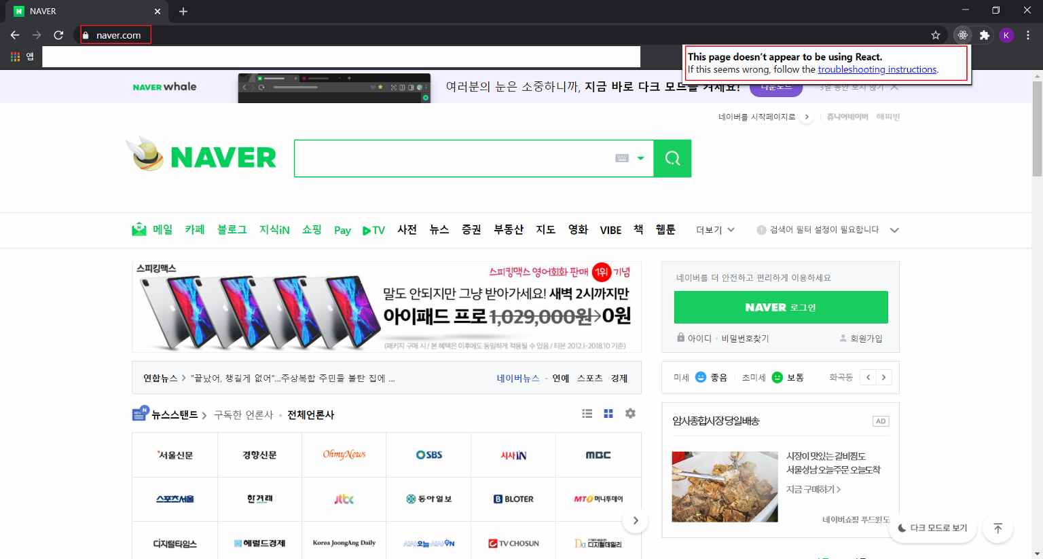Click 지금 구매하기 ad link
Screen dimensions: 1043x559
[x=813, y=489]
